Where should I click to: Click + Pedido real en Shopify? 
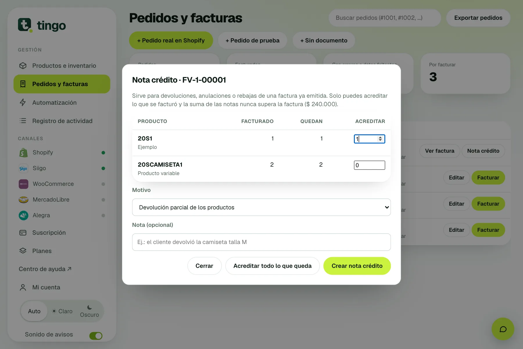(x=171, y=40)
